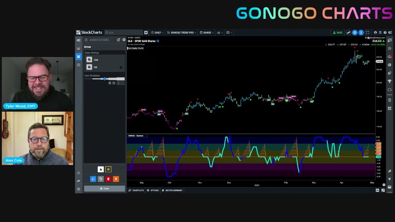395x222 pixels.
Task: Click the share arrow sidebar icon
Action: click(x=78, y=181)
